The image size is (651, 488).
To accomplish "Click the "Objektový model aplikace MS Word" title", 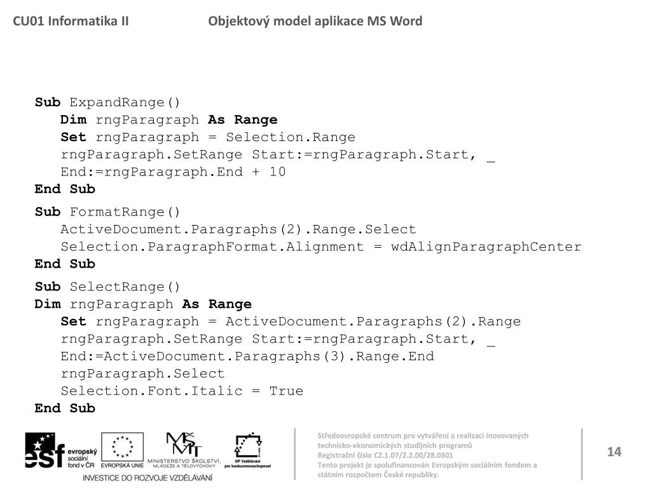I will coord(315,21).
